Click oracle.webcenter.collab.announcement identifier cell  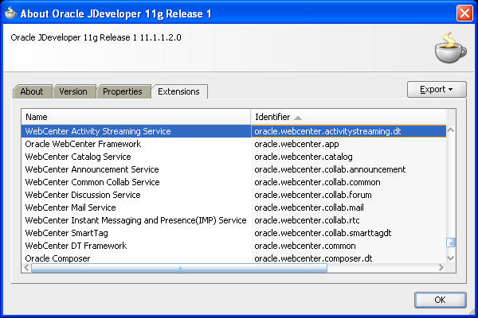(348, 169)
